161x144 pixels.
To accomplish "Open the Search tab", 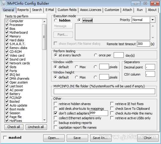I will pyautogui.click(x=37, y=10).
